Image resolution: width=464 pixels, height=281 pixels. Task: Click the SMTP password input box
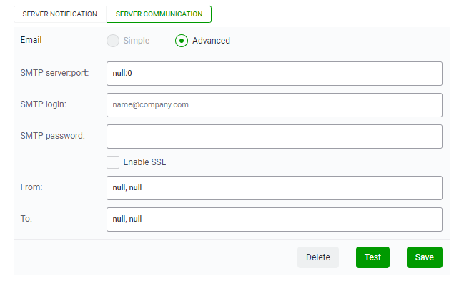[x=275, y=136]
